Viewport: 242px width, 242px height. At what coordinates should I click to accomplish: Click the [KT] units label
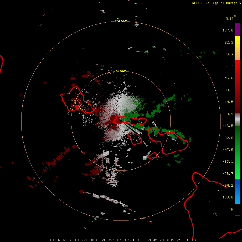coord(230,19)
